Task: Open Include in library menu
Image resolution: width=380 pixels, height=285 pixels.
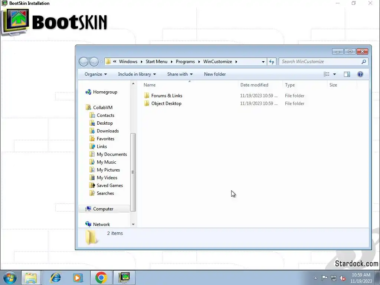Action: 137,74
